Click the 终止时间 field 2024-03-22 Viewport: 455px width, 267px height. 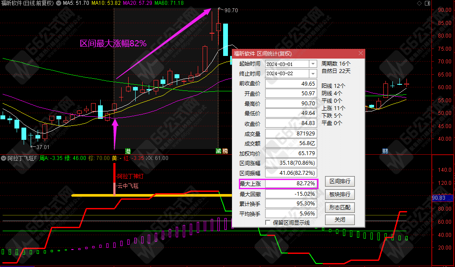(x=287, y=73)
